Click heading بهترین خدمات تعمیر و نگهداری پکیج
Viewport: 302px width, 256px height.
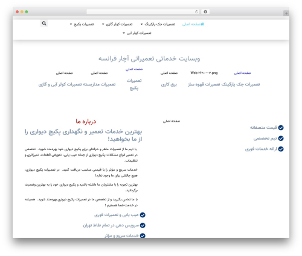83,135
